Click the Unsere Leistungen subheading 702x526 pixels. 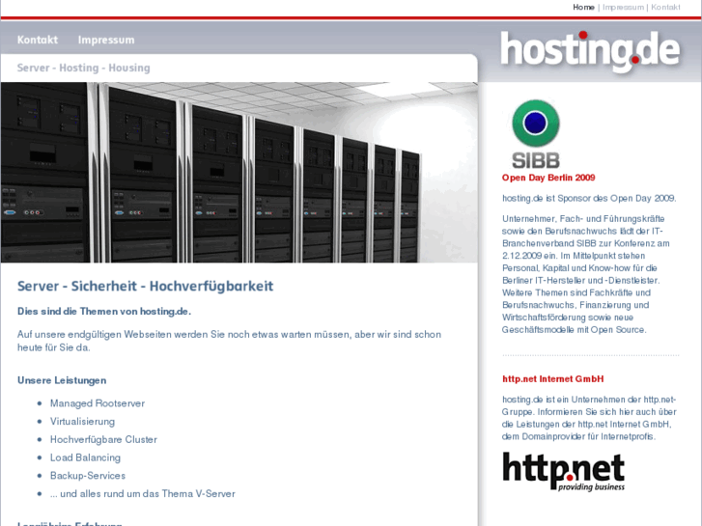click(x=62, y=380)
